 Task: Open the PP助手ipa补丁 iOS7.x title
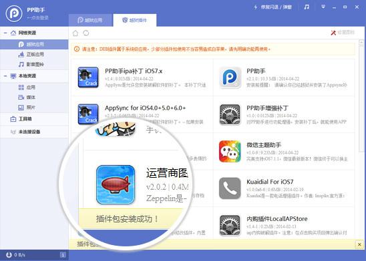[134, 71]
